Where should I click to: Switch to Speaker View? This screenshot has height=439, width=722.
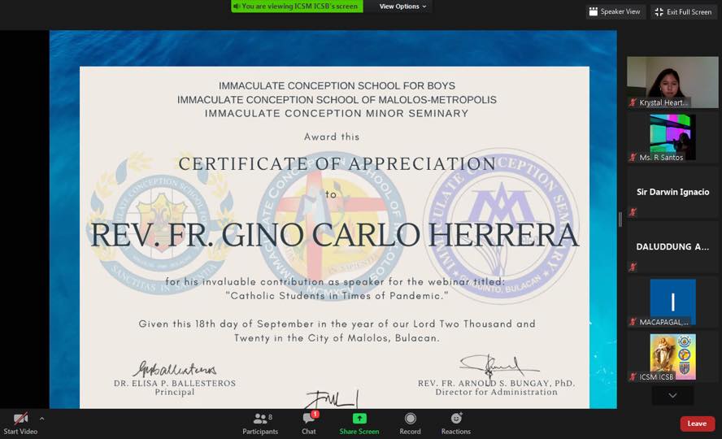click(615, 11)
